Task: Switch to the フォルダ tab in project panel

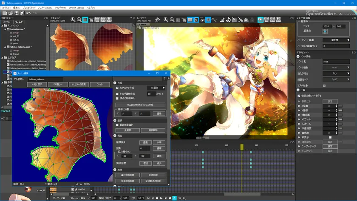Action: pyautogui.click(x=19, y=22)
